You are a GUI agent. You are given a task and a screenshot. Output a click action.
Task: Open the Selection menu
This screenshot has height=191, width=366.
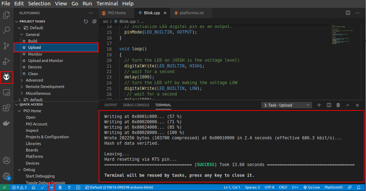39,4
